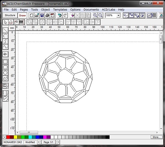The height and width of the screenshot is (147, 165).
Task: Pick the red color swatch
Action: 8,137
